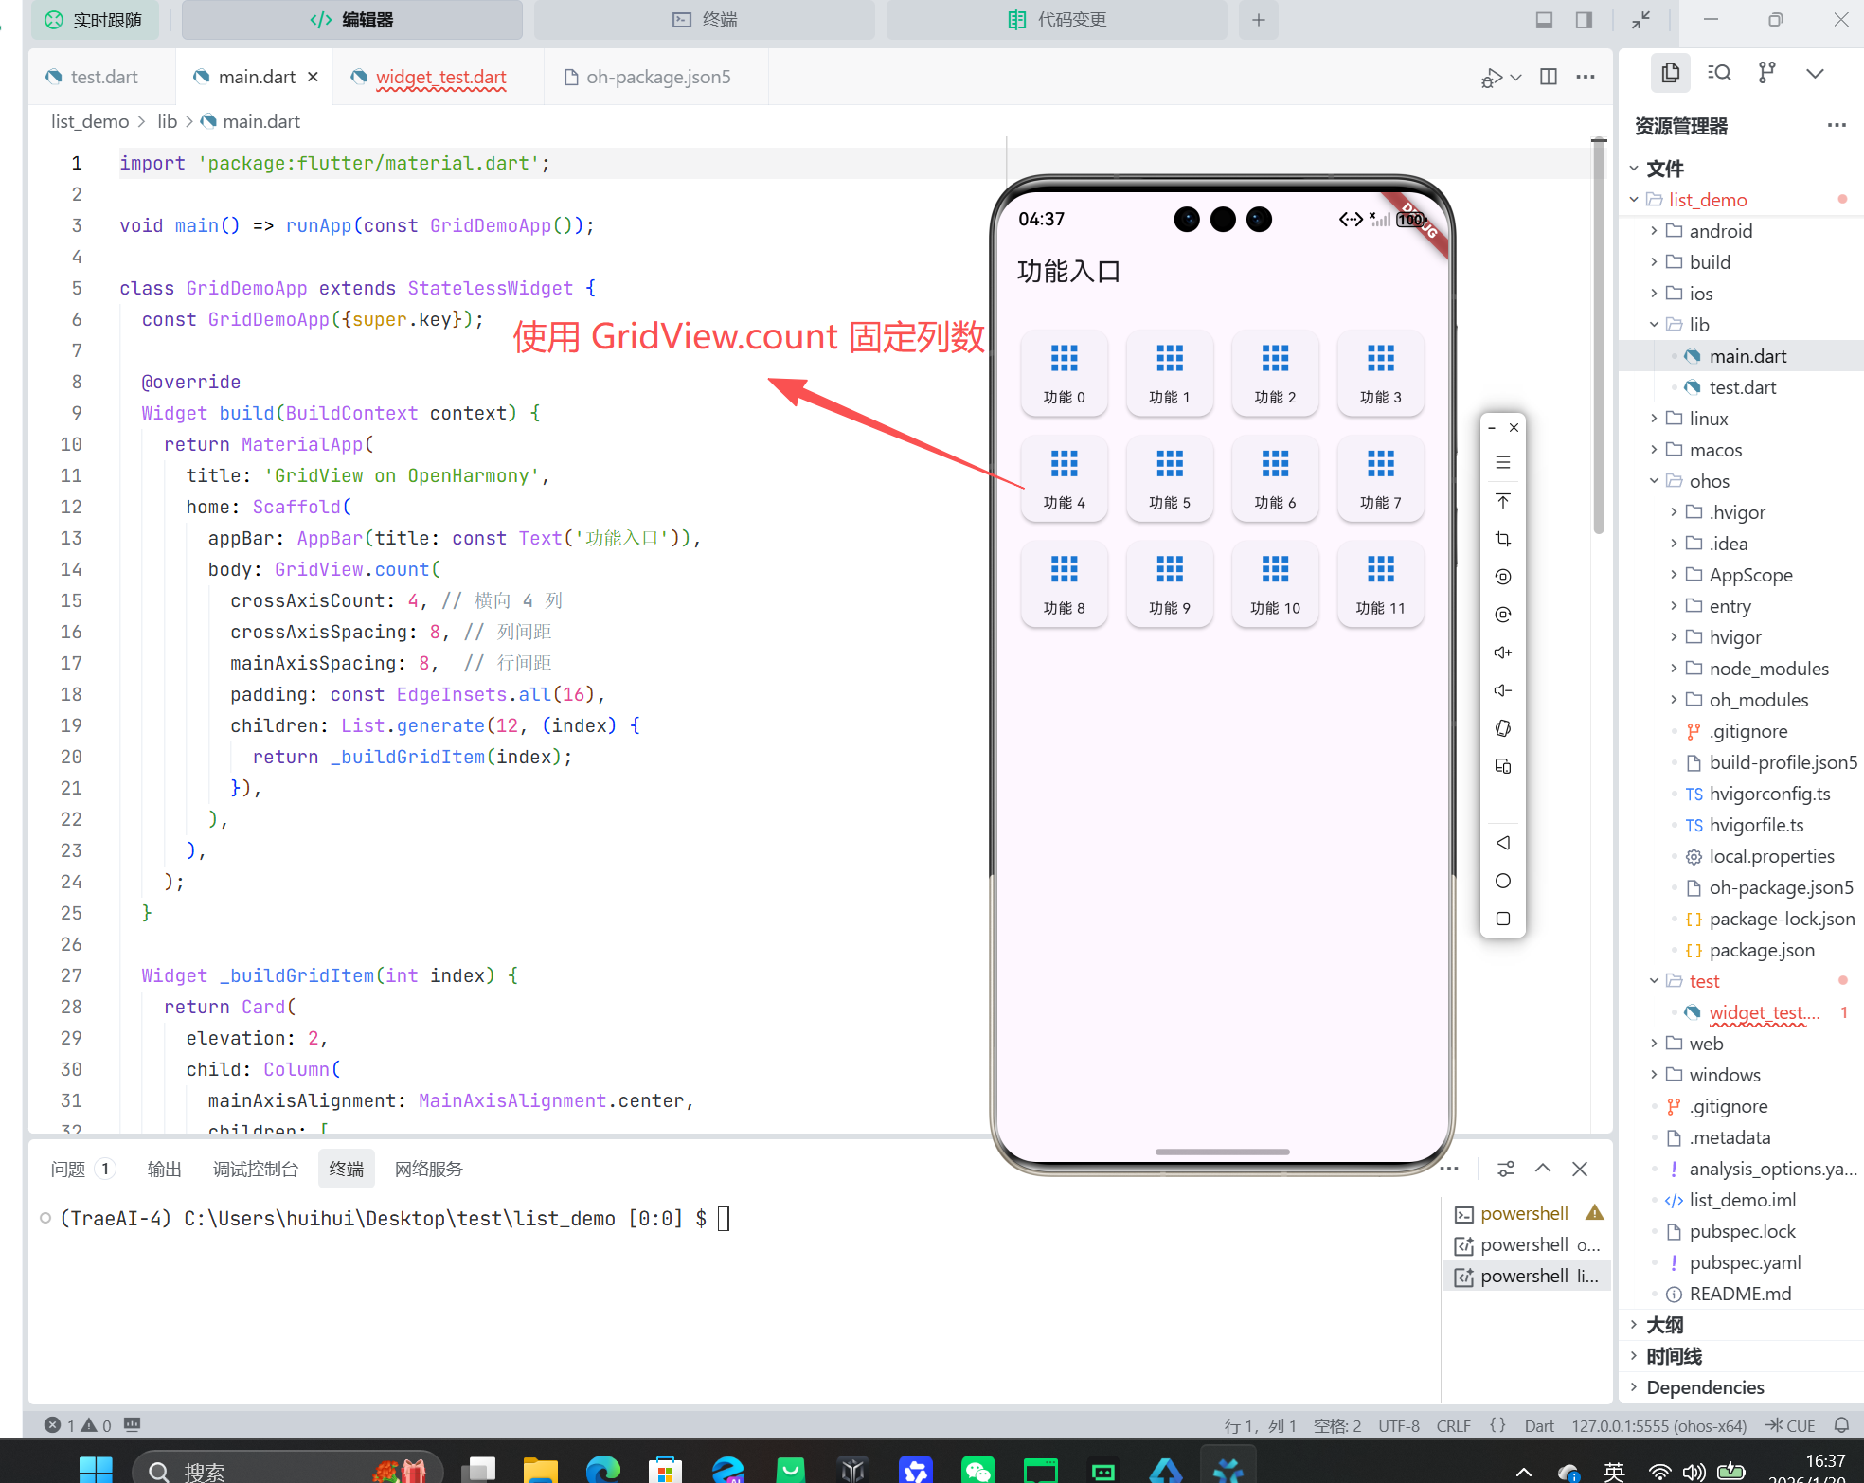Click the editor vertical scrollbar thumb
This screenshot has width=1864, height=1483.
(x=1599, y=335)
